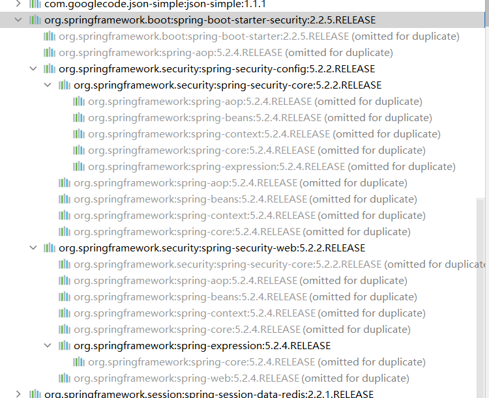Expand the json-simple:1.1.1 dependency node
Viewport: 489px width, 398px height.
(18, 4)
